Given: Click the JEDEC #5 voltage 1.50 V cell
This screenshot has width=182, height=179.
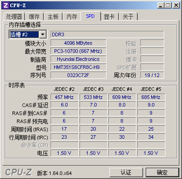Looking at the screenshot, I should coord(151,153).
